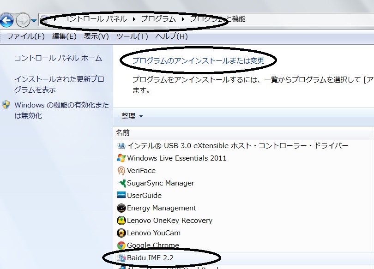The height and width of the screenshot is (269, 374).
Task: Click the greyed Forward arrow button
Action: (x=23, y=20)
